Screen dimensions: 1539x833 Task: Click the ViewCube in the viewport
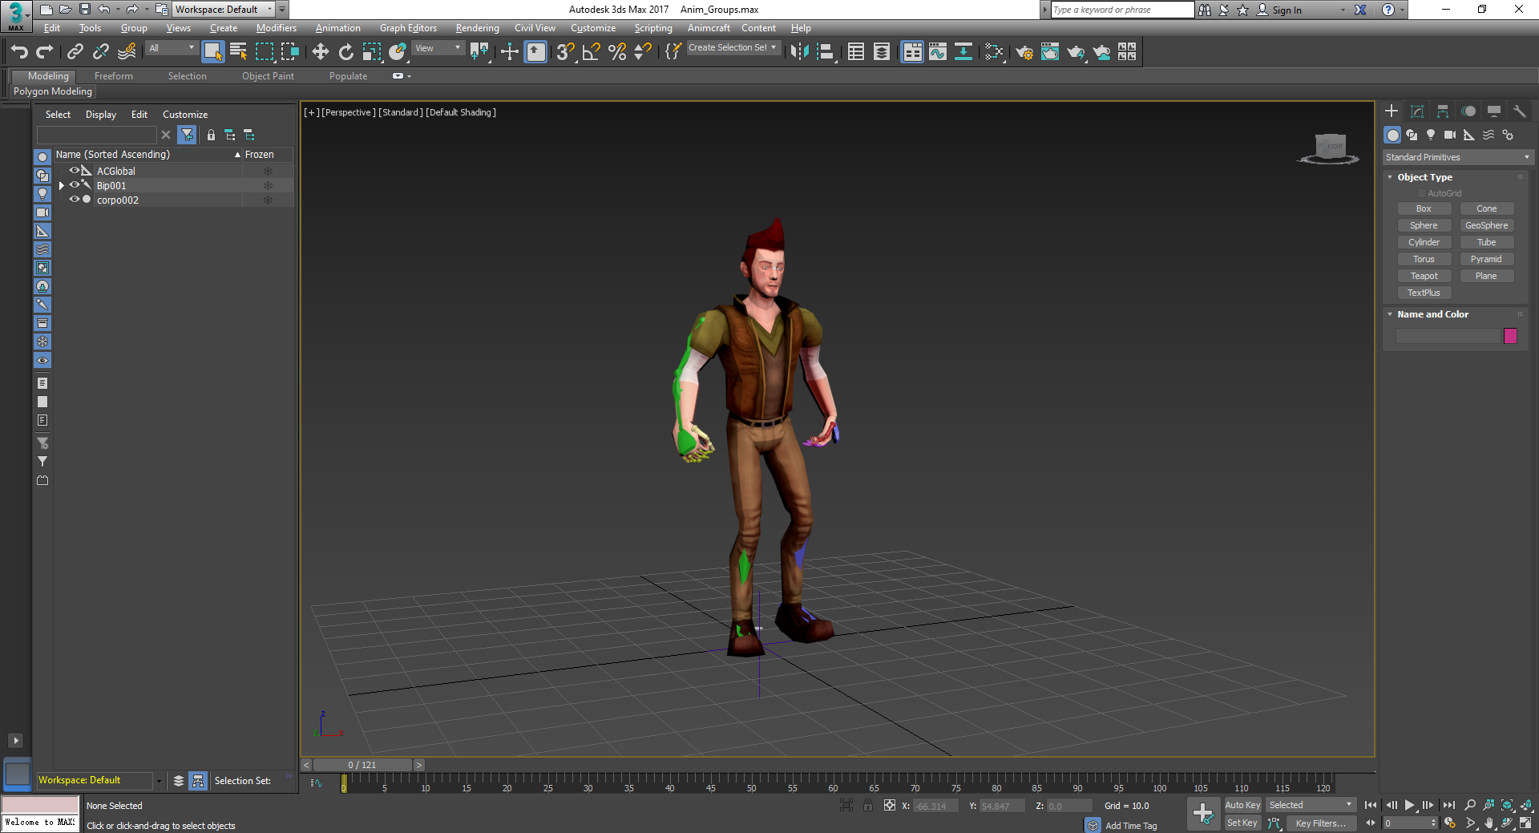tap(1329, 148)
